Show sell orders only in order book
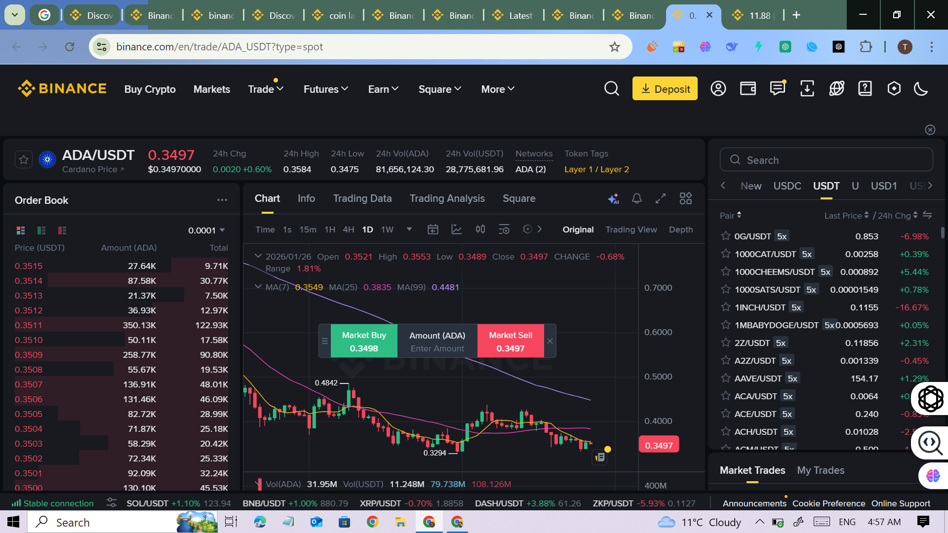This screenshot has width=948, height=533. (62, 230)
